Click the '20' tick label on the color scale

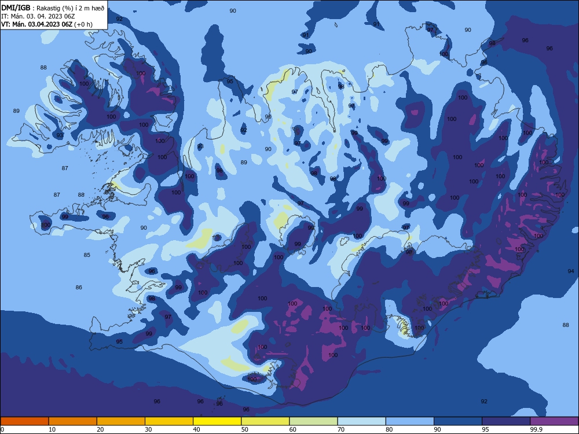pos(100,429)
